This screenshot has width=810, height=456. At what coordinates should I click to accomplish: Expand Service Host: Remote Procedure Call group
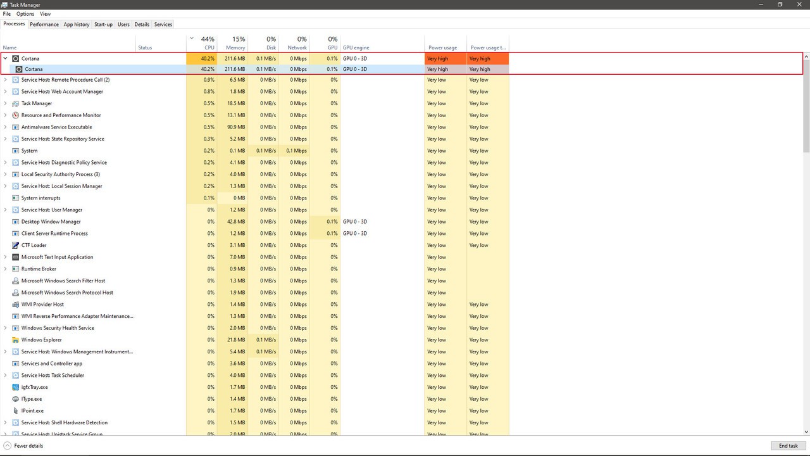pyautogui.click(x=6, y=80)
